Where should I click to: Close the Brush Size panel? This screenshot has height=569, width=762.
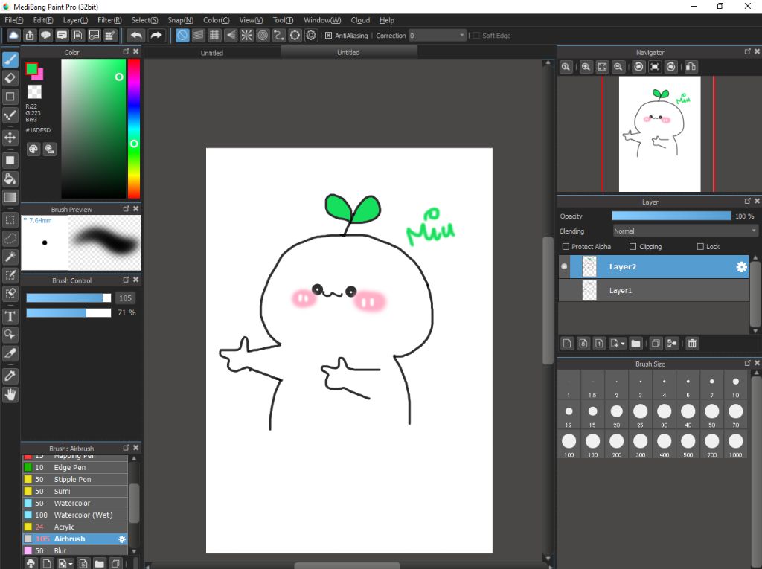[x=757, y=364]
